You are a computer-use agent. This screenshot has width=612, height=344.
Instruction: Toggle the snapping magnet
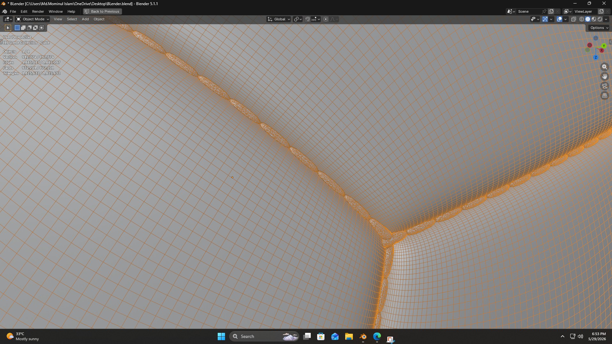(308, 19)
